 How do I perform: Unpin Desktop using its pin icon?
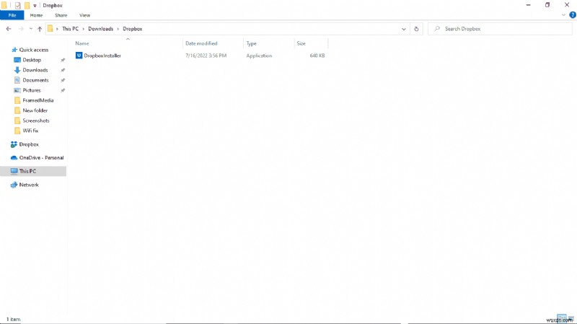pyautogui.click(x=63, y=60)
